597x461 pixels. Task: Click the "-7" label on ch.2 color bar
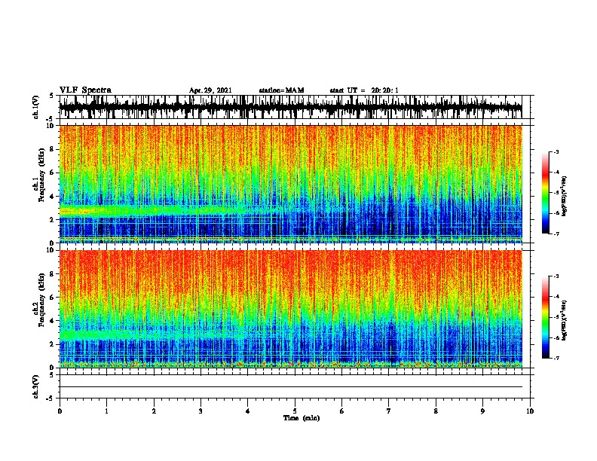coord(556,359)
